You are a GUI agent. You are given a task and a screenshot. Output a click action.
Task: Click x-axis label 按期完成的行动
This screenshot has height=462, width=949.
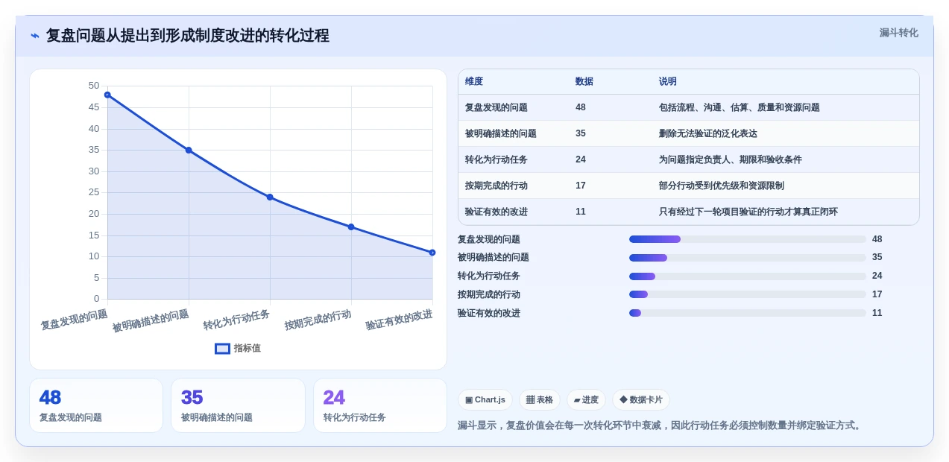click(x=318, y=320)
